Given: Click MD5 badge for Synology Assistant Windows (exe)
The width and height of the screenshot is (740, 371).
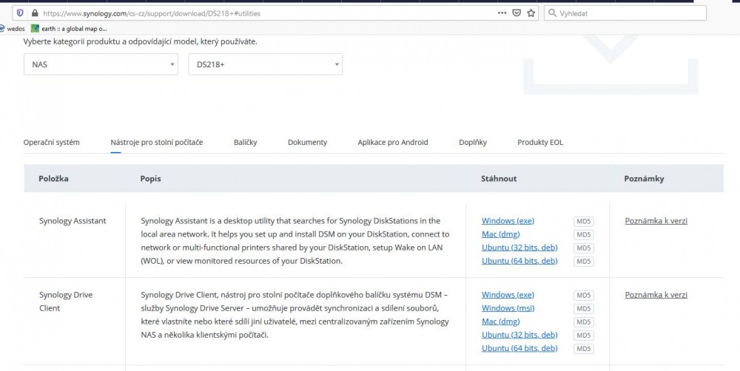Looking at the screenshot, I should point(584,221).
